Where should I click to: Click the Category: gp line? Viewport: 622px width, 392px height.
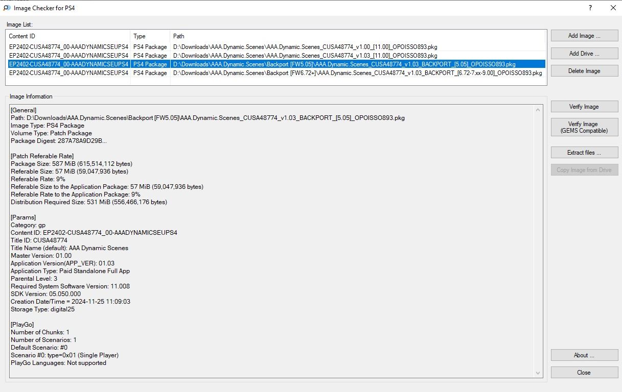pos(28,225)
